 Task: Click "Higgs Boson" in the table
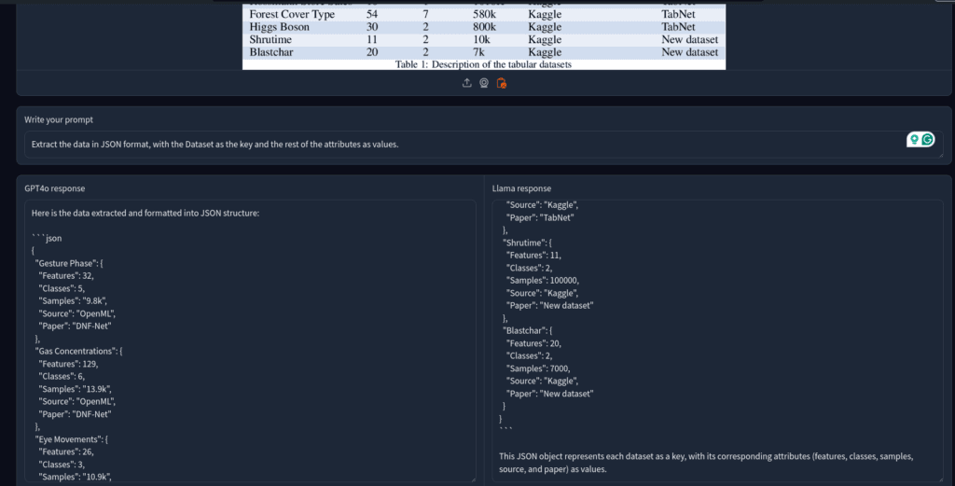(x=279, y=27)
